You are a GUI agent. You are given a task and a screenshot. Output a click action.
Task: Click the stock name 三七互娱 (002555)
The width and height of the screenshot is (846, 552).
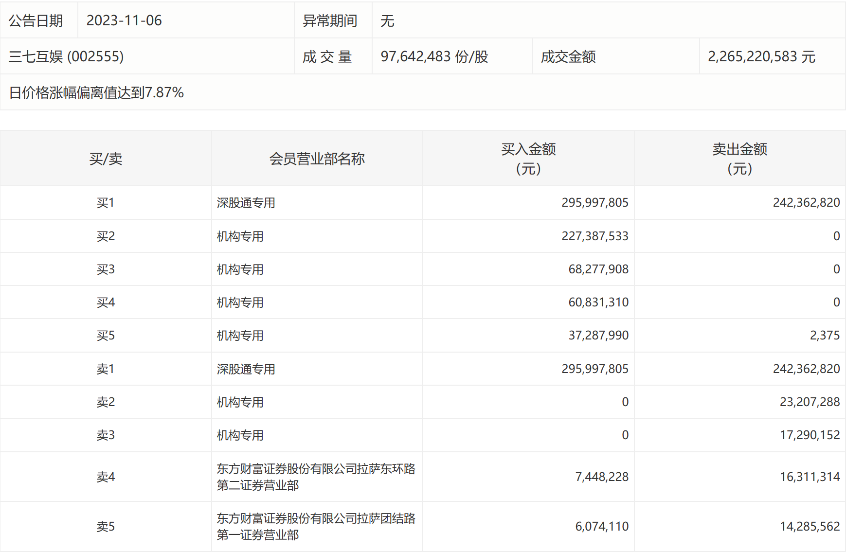pos(66,56)
